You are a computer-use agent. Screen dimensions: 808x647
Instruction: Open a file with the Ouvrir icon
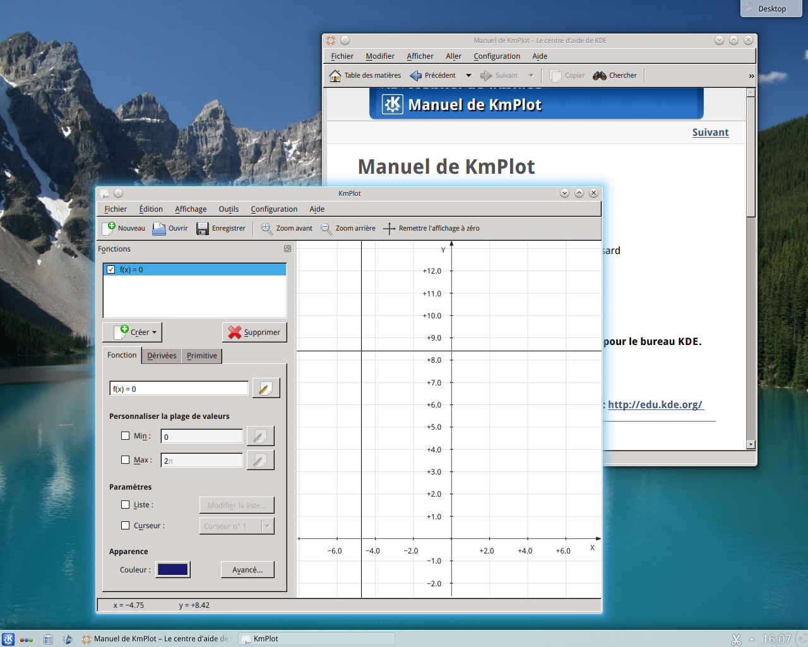coord(159,228)
